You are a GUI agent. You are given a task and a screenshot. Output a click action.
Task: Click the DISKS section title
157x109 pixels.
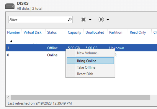(23, 3)
